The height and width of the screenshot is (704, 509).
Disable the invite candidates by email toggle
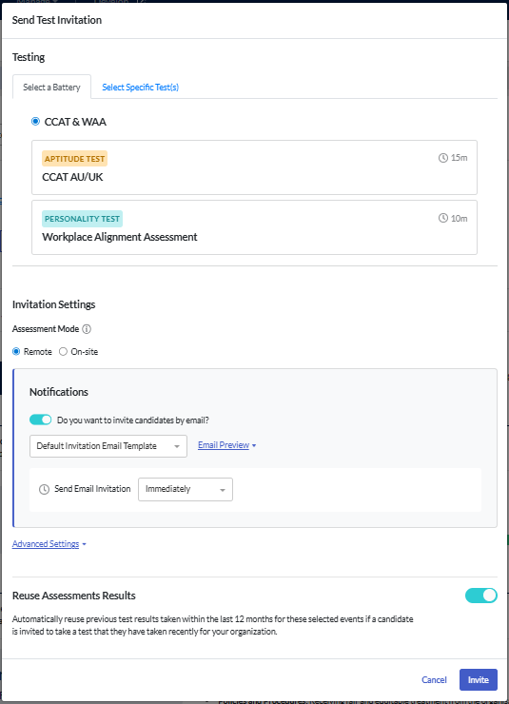coord(40,420)
